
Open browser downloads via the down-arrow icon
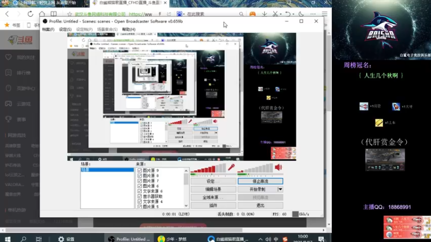[265, 14]
